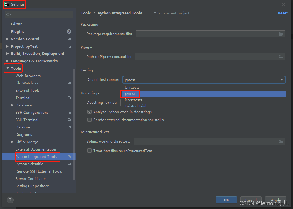Click the settings search input field

(x=39, y=15)
